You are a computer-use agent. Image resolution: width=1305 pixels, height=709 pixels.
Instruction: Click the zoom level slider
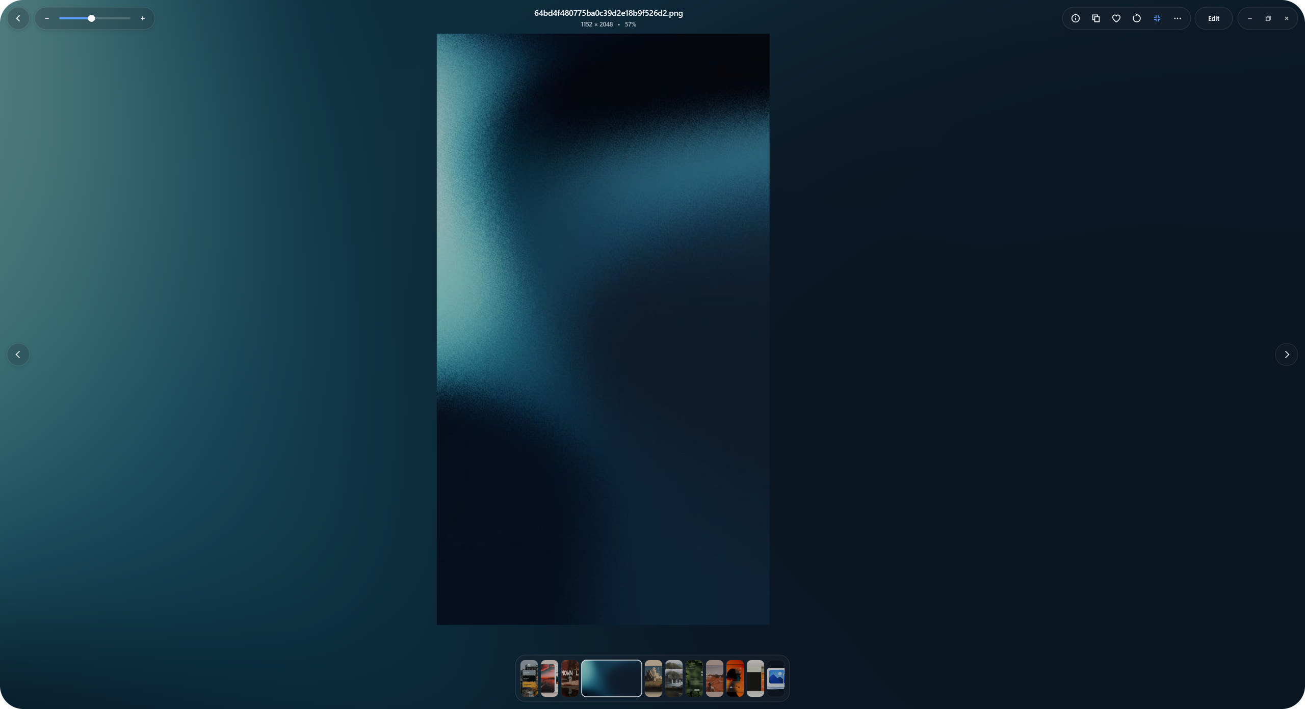95,18
